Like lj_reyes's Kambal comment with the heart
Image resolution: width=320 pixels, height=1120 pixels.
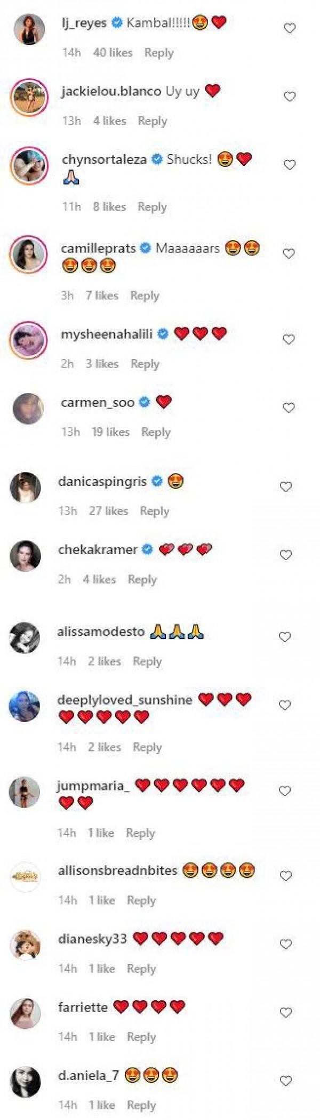[x=289, y=28]
